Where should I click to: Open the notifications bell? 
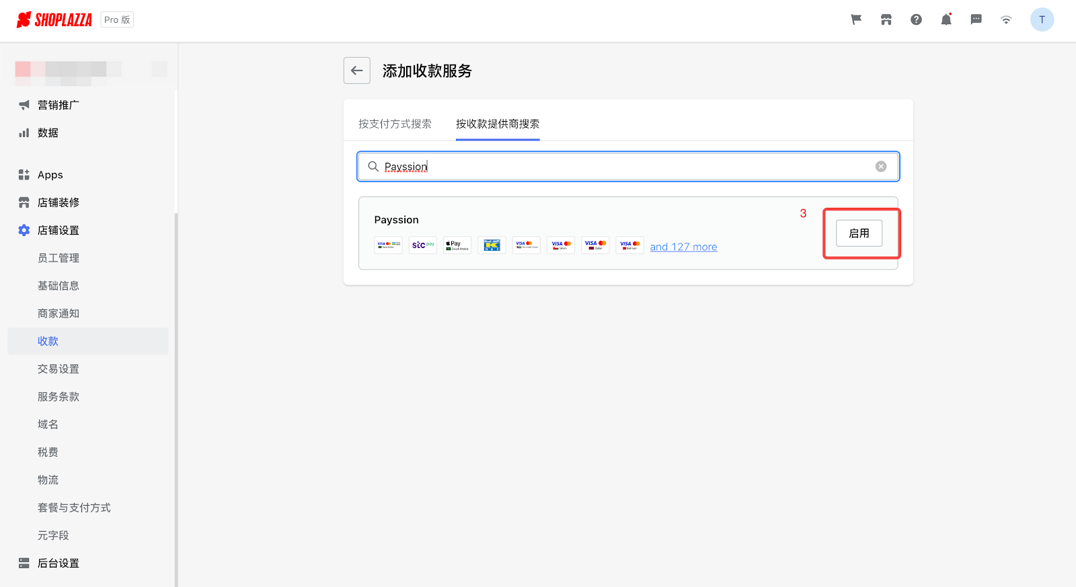point(946,19)
